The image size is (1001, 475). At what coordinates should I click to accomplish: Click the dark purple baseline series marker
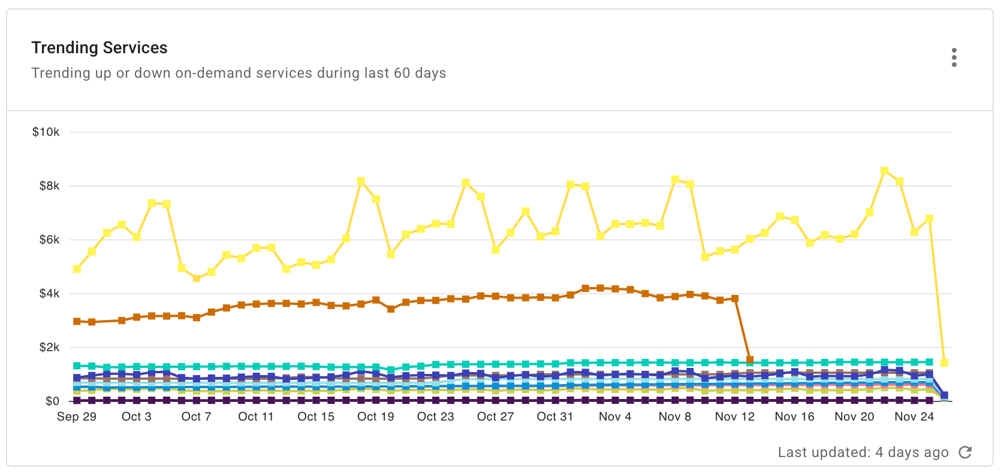[436, 400]
